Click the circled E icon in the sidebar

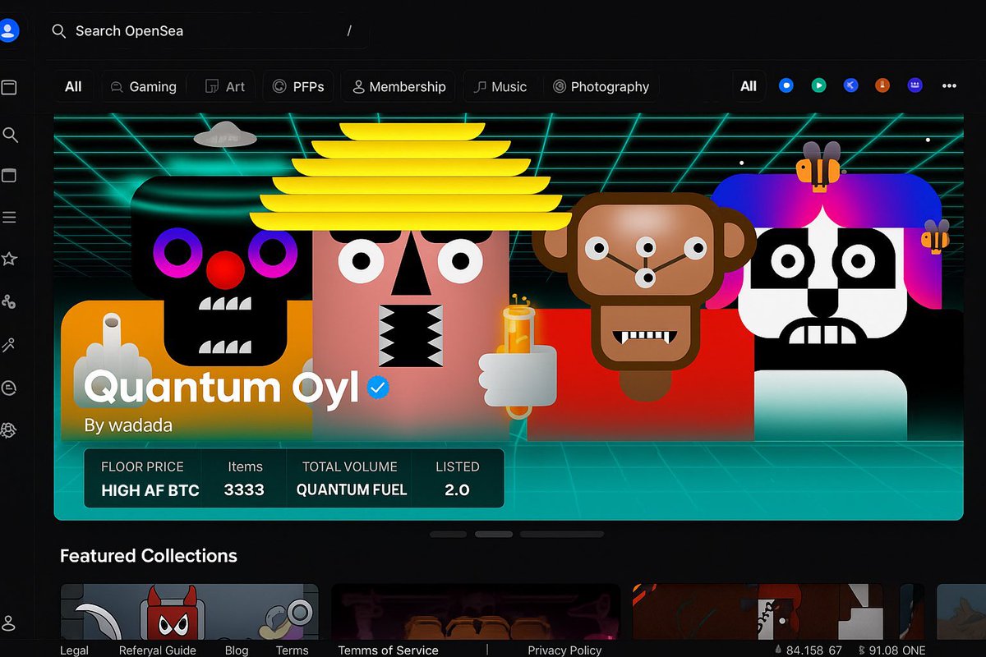pos(9,388)
